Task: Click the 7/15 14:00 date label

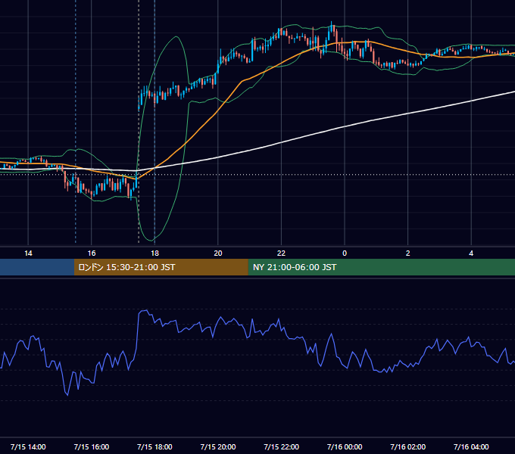Action: click(x=28, y=446)
